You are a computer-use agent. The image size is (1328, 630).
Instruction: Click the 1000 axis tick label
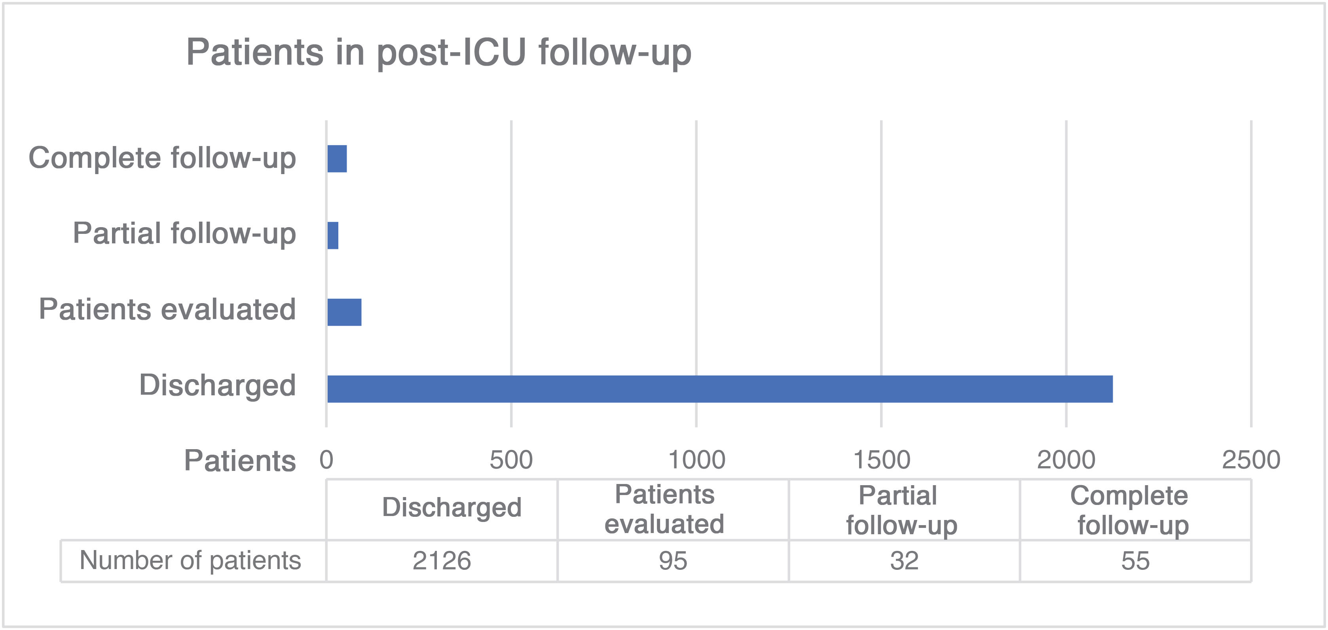pos(696,460)
